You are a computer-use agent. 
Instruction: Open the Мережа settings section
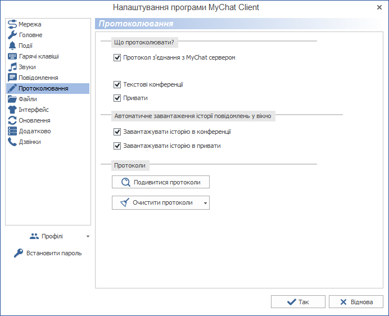[x=48, y=24]
